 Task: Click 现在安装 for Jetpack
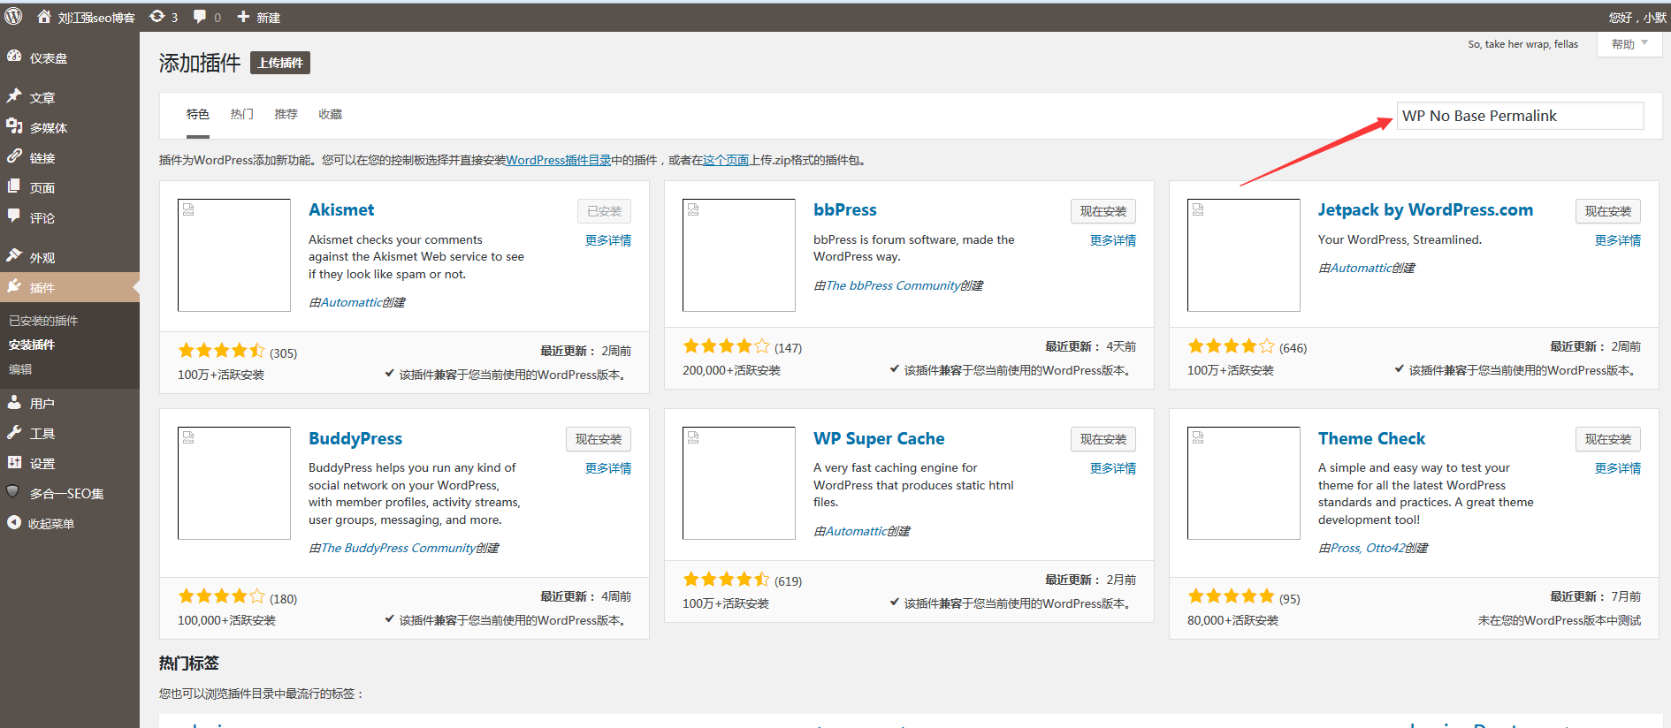(1607, 211)
